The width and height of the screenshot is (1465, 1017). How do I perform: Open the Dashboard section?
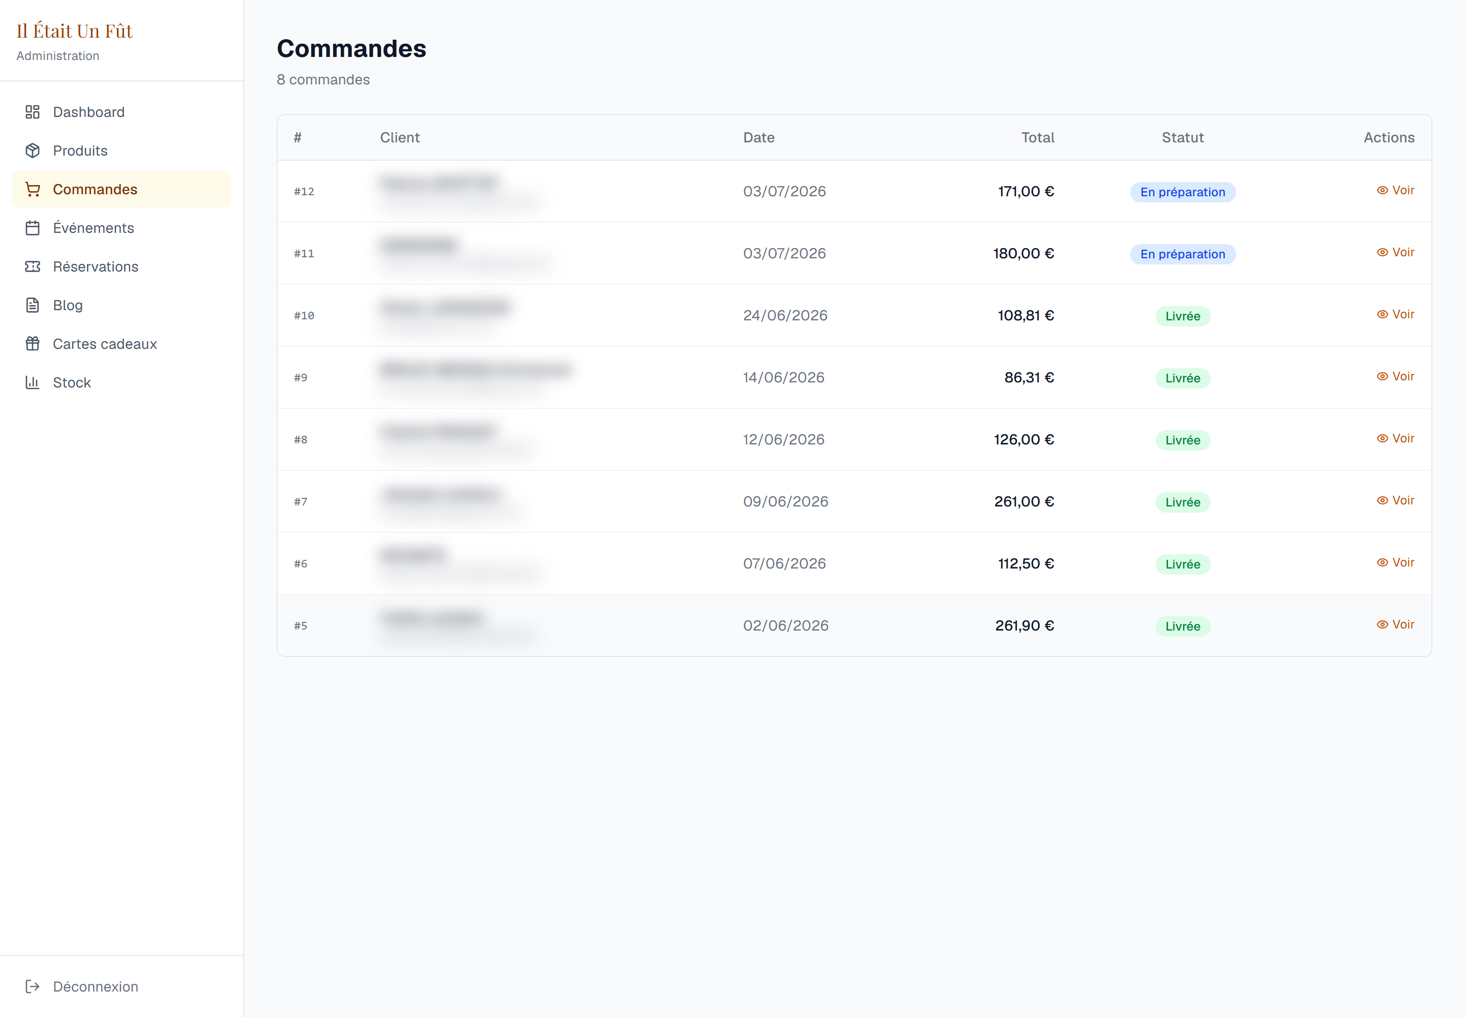coord(121,112)
